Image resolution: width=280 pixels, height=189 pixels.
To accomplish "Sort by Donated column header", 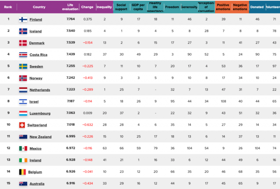I will [257, 7].
